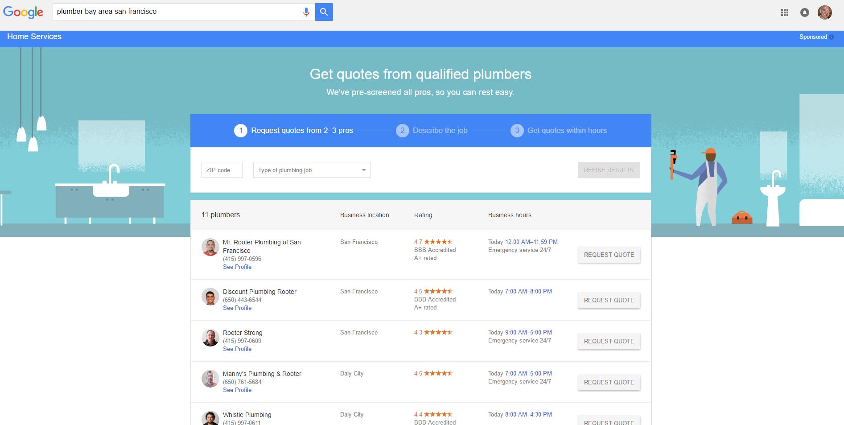Viewport: 844px width, 425px height.
Task: Click the Sponsored info icon
Action: click(832, 37)
